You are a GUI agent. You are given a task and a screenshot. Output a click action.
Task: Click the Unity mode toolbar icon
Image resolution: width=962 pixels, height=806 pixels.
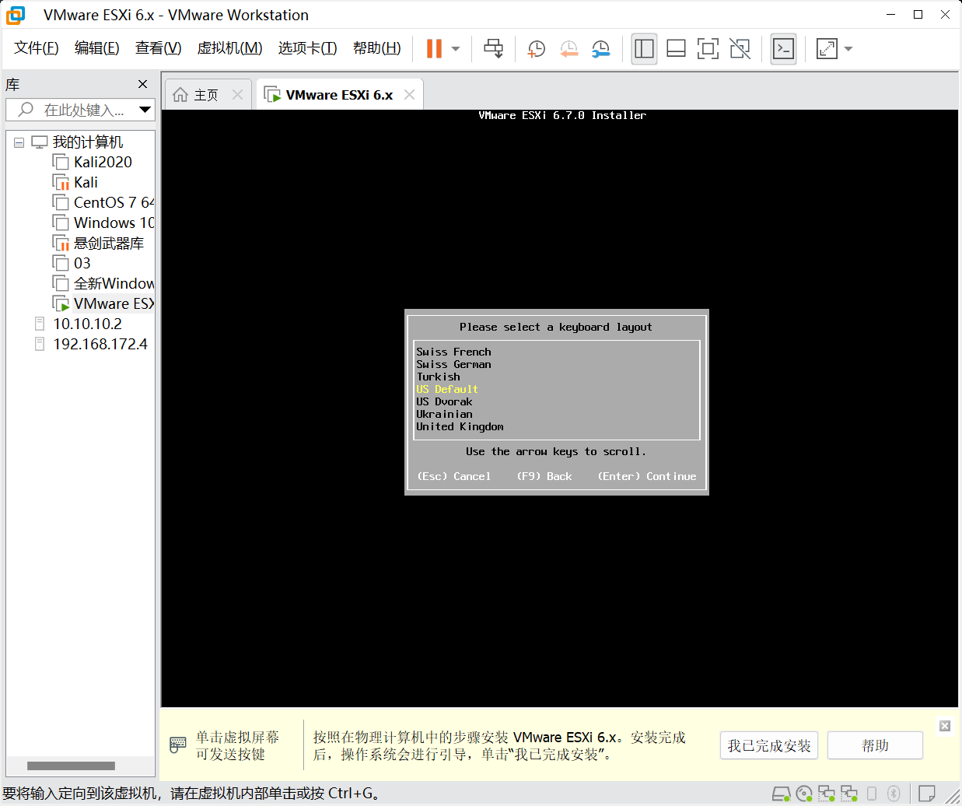click(x=740, y=49)
